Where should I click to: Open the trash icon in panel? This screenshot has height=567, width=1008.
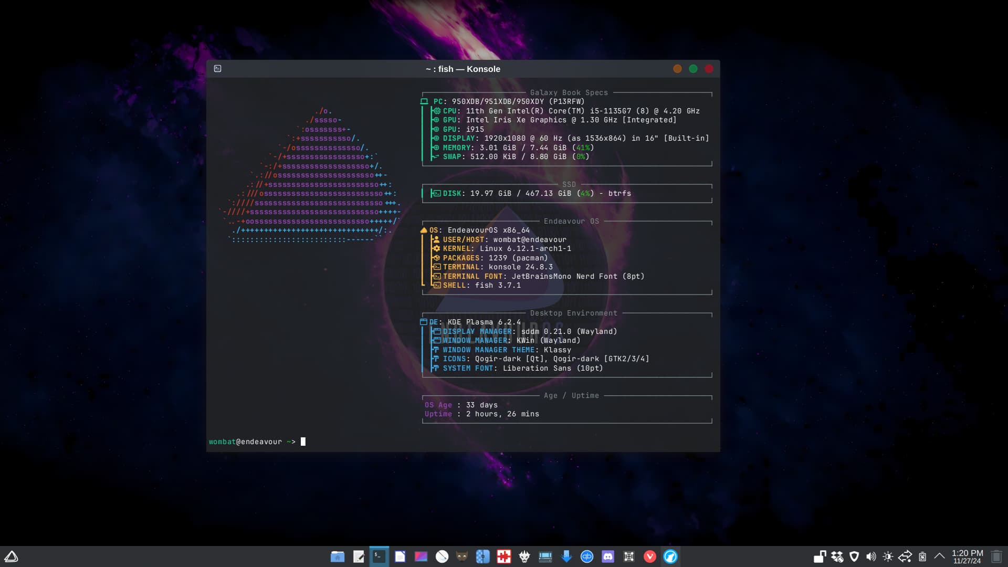click(x=996, y=556)
